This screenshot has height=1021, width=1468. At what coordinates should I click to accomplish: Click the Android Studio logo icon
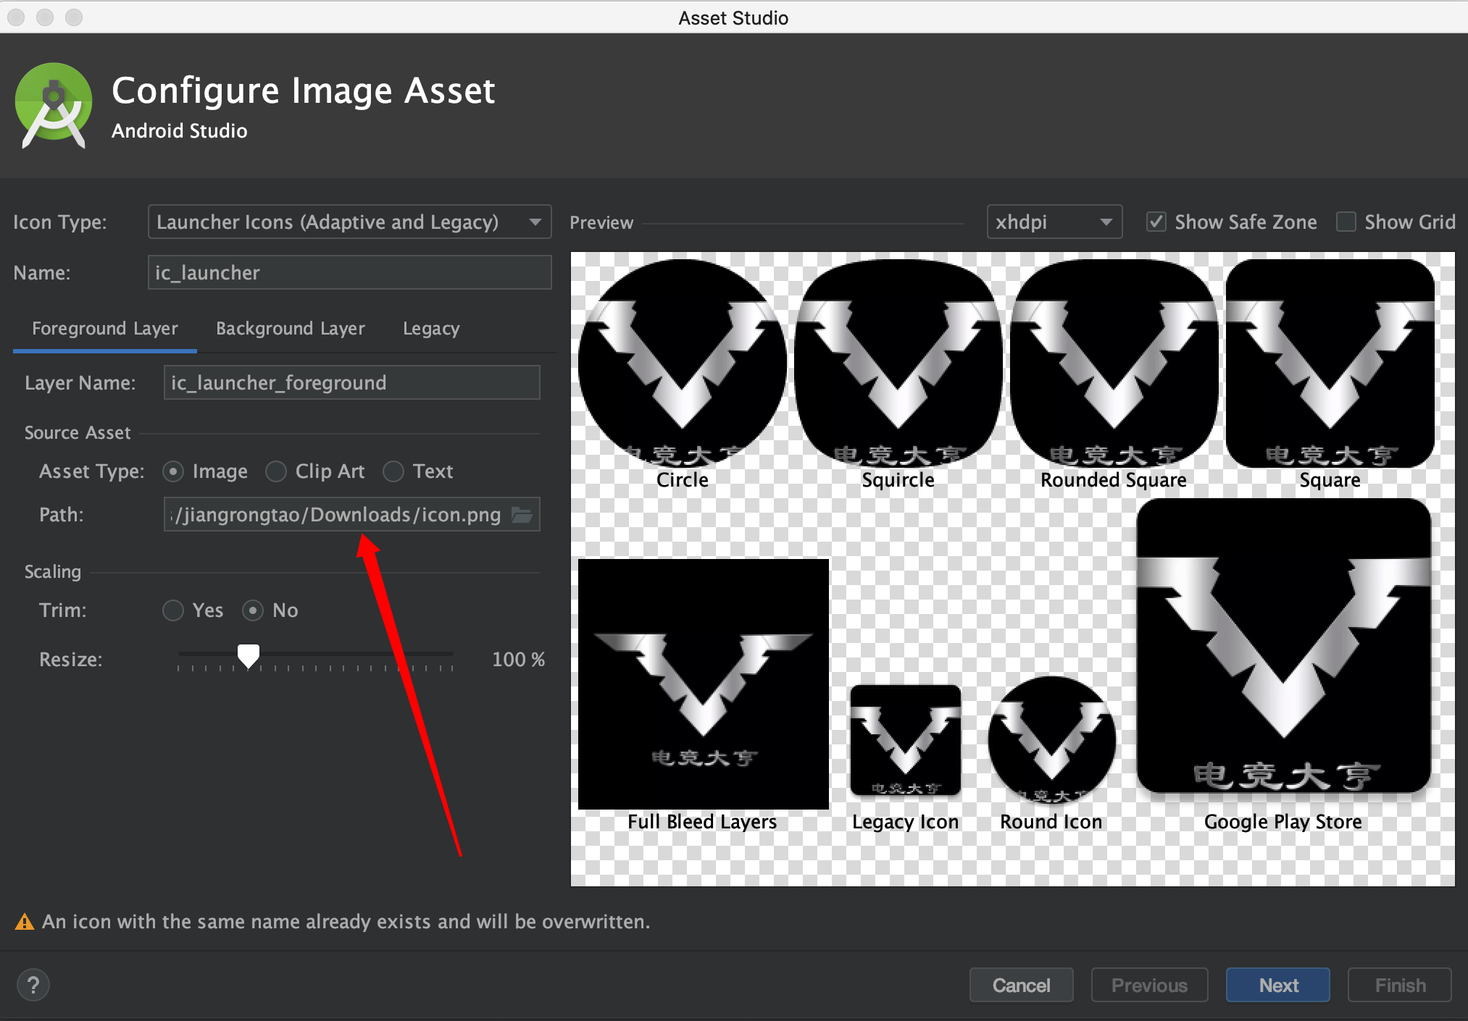54,106
